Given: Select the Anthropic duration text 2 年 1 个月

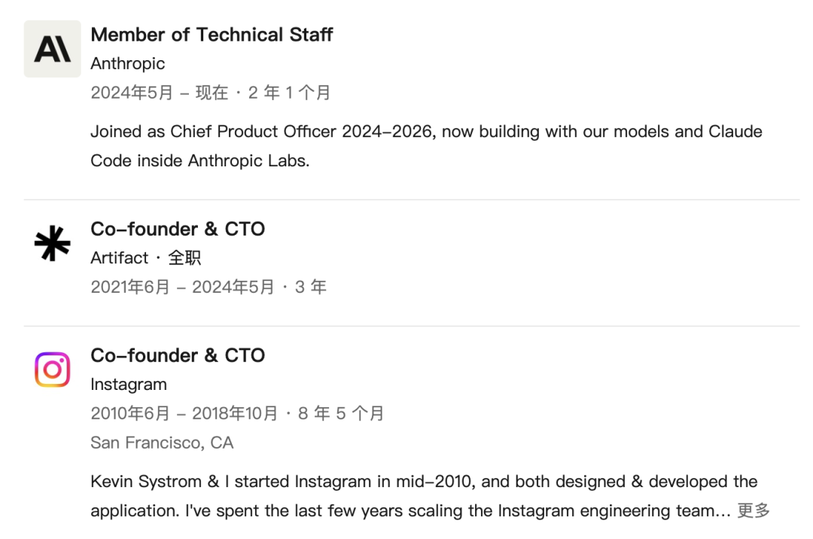Looking at the screenshot, I should [x=289, y=93].
